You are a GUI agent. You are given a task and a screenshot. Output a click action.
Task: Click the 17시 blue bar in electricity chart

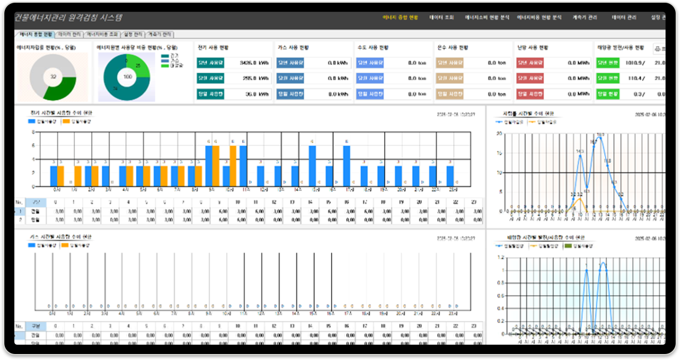[x=346, y=165]
